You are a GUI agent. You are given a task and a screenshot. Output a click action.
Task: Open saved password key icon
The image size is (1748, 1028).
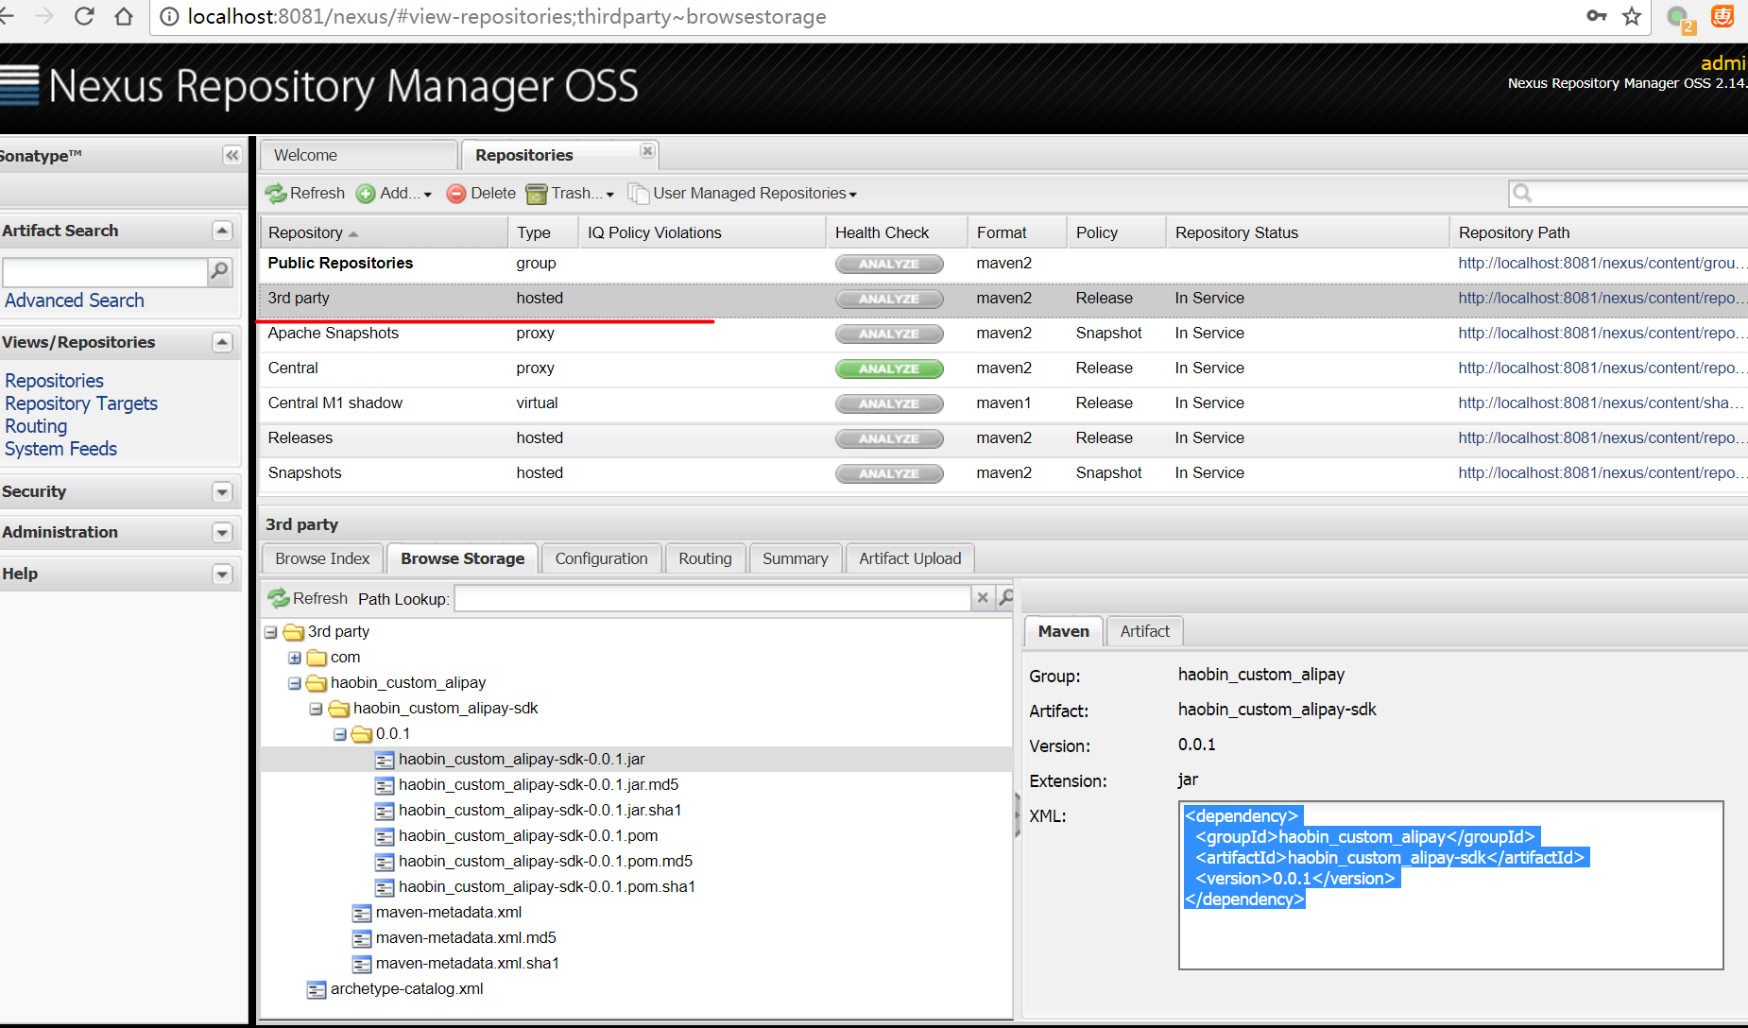(1597, 16)
